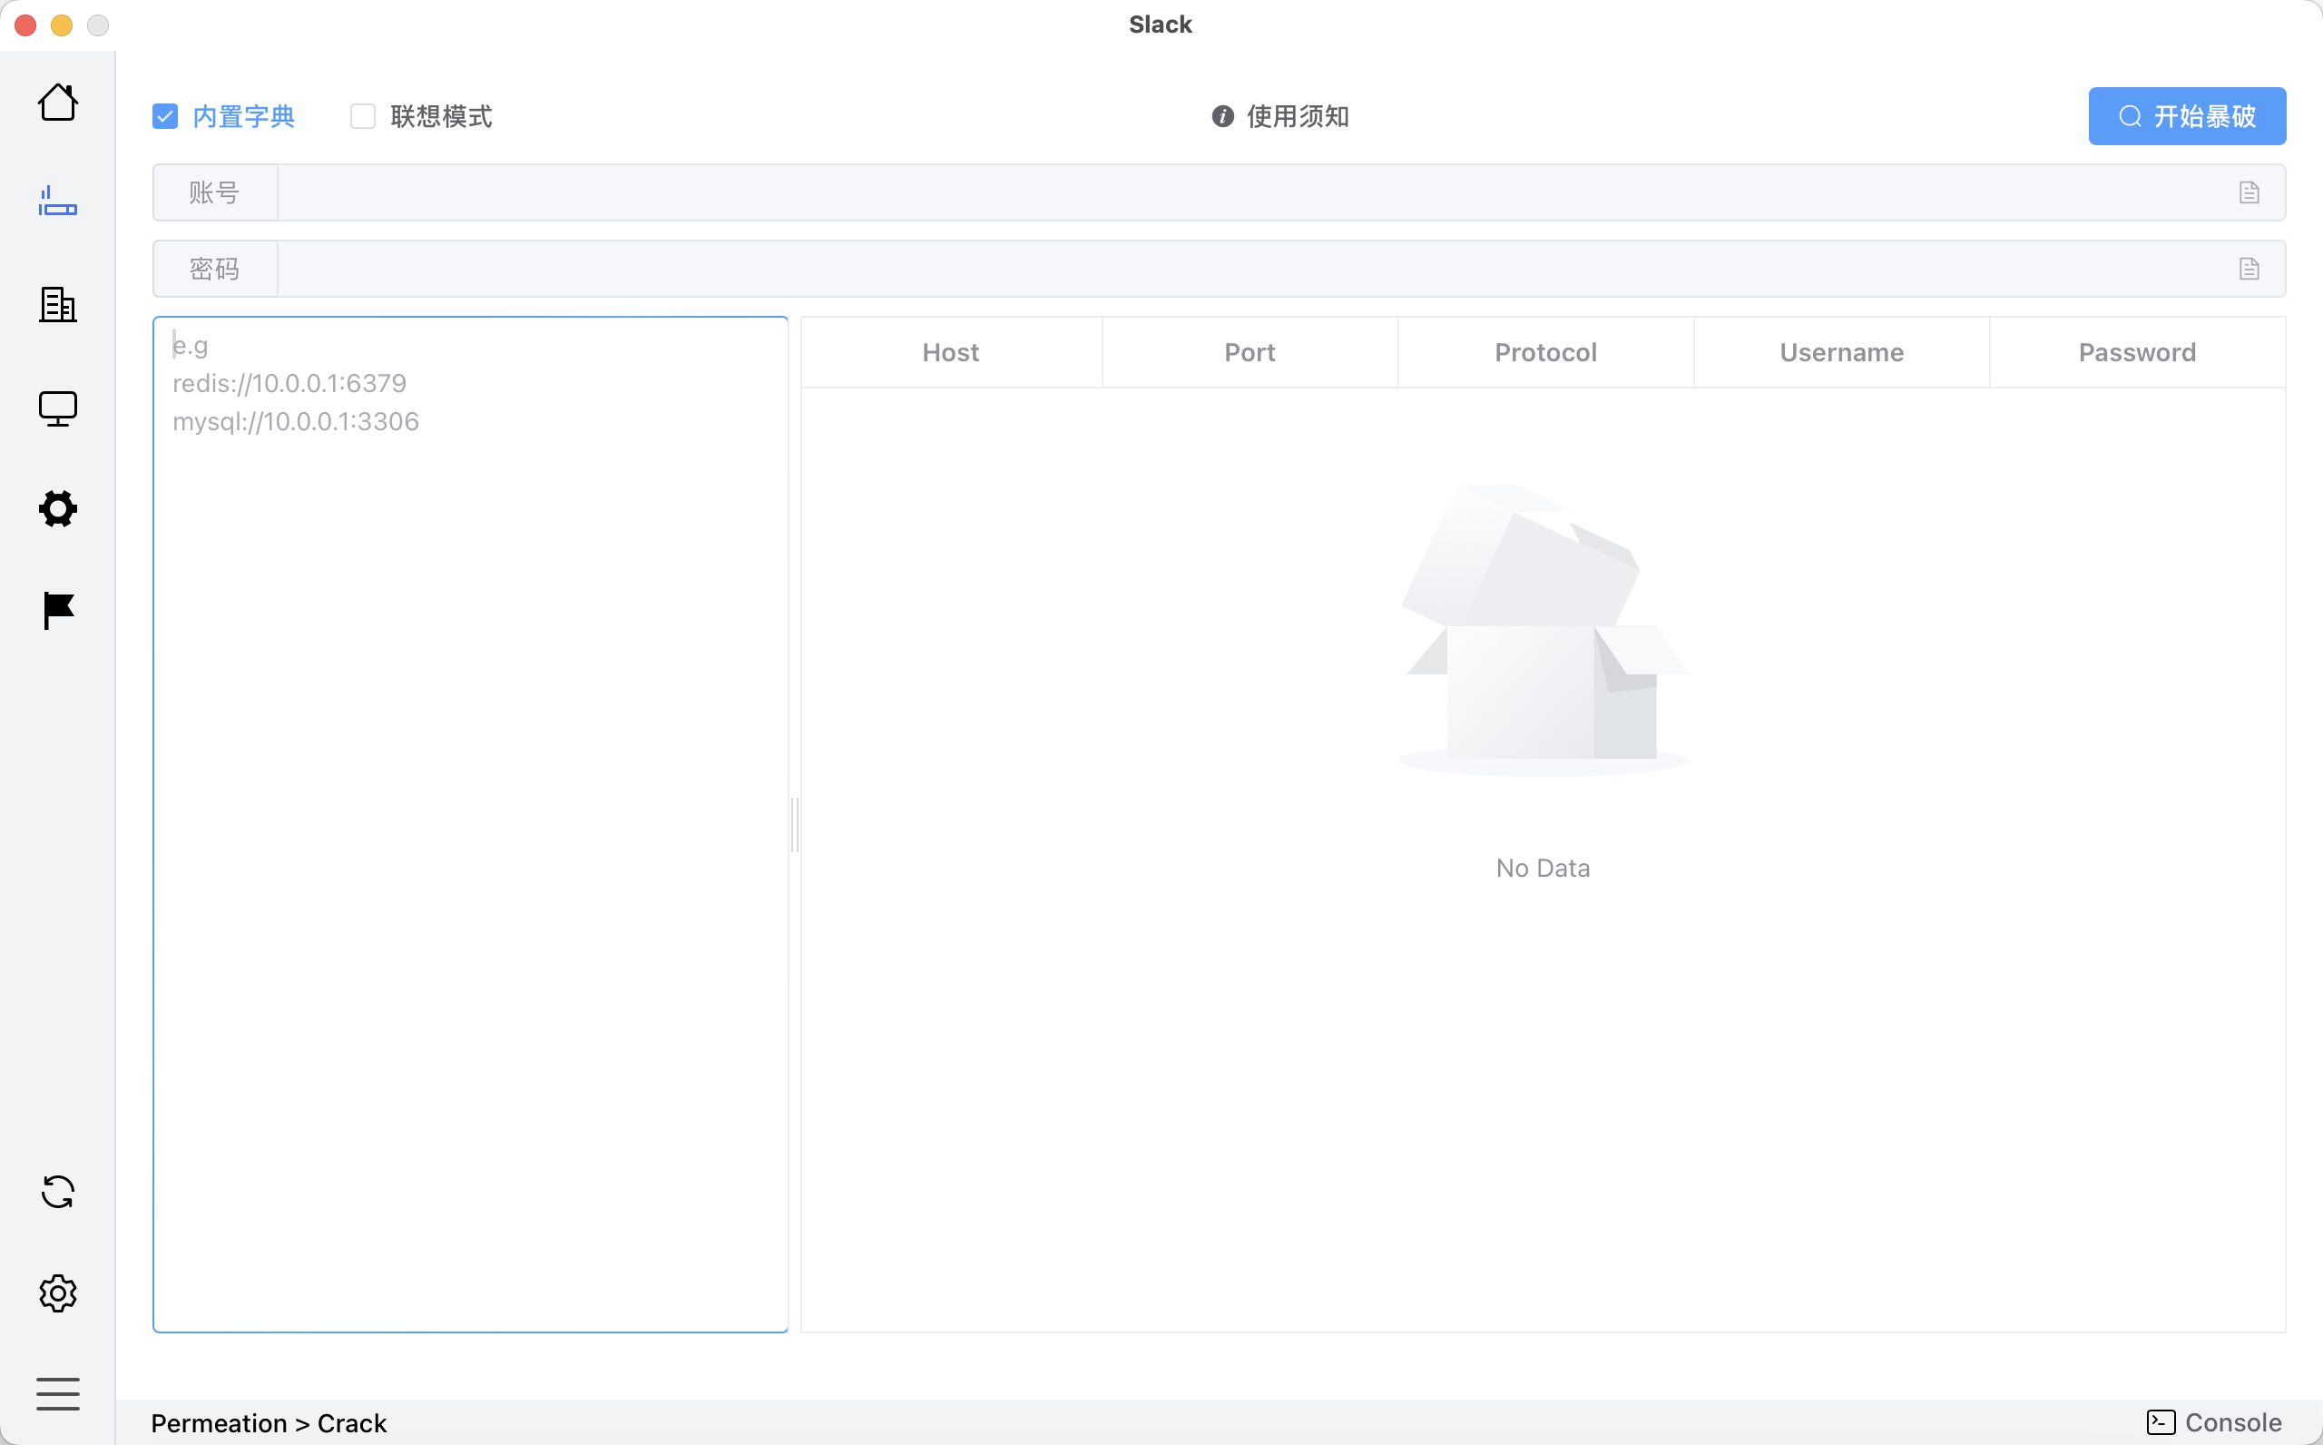Click the flag icon in sidebar

[57, 611]
